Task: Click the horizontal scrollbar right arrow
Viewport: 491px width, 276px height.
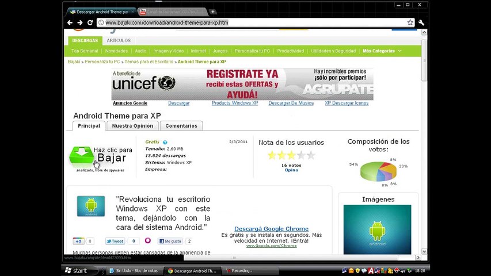Action: (x=418, y=258)
